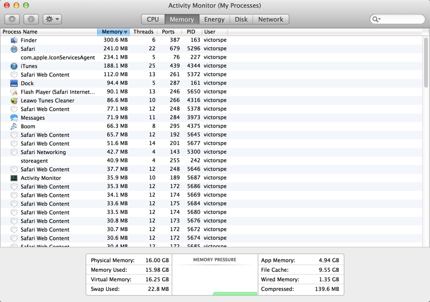Click the Inspect process info icon
This screenshot has width=430, height=302.
point(31,19)
